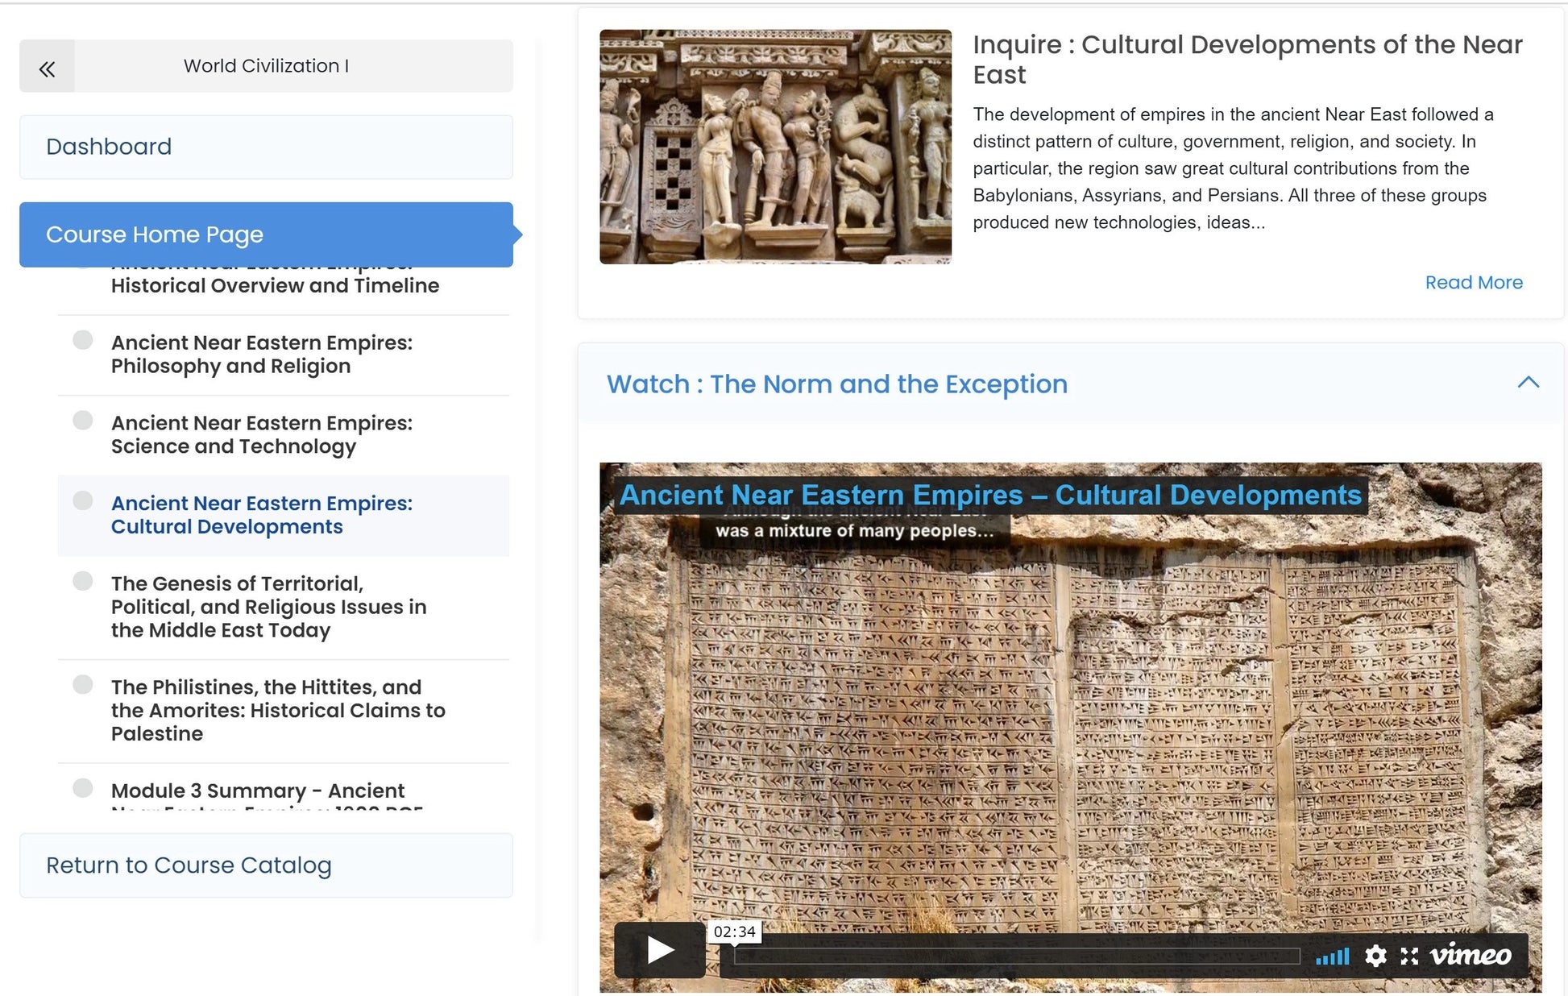Play the Vimeo video
1568x996 pixels.
pos(660,951)
